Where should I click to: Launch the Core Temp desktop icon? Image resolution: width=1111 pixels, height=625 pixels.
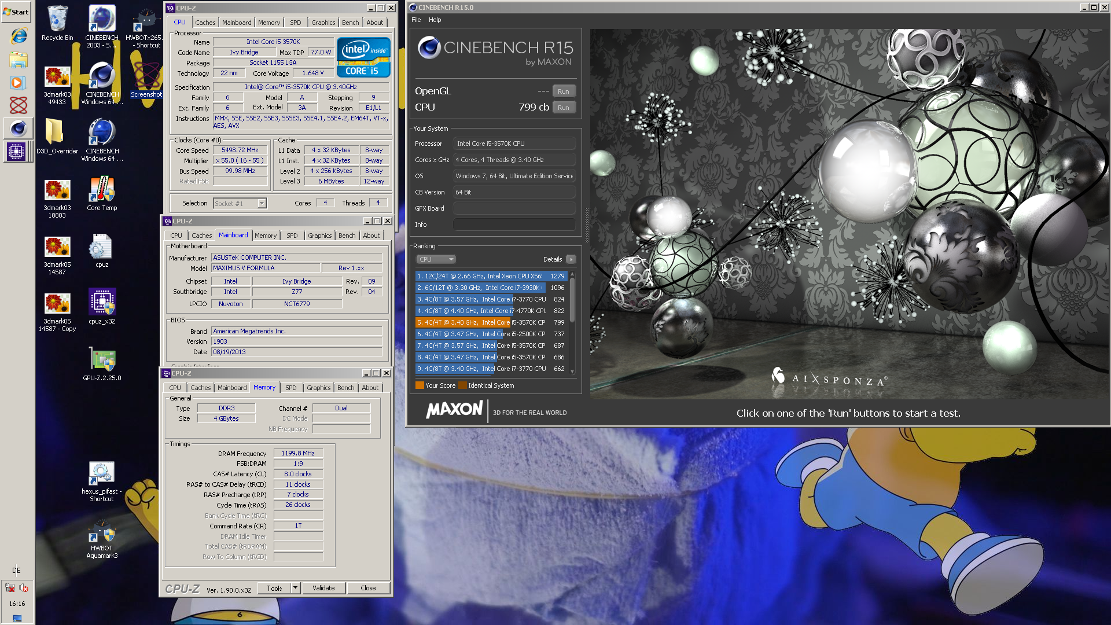102,194
